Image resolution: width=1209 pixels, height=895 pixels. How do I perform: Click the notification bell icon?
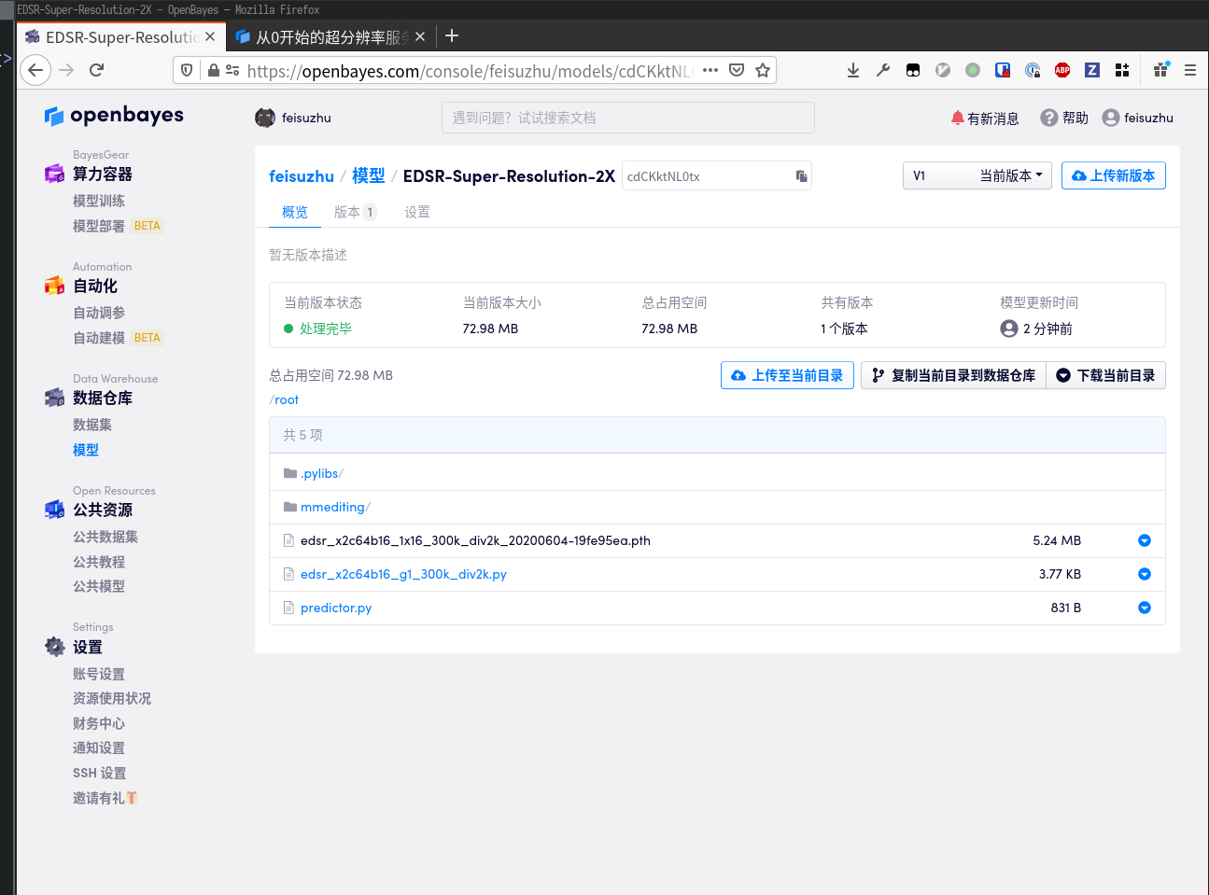(x=957, y=118)
